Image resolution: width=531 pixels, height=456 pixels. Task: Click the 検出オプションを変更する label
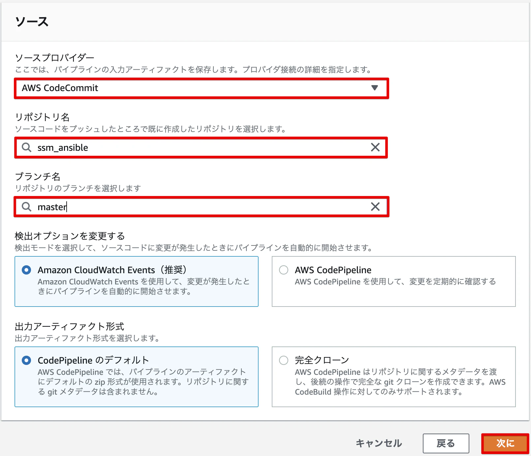tap(70, 236)
